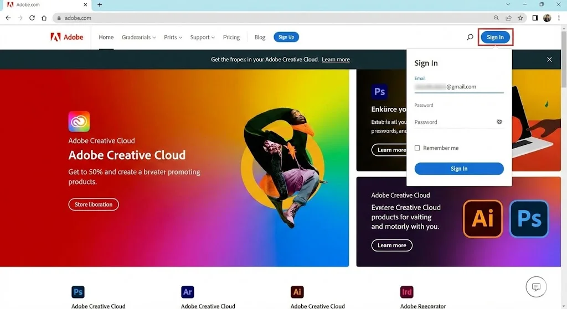Viewport: 567px width, 309px height.
Task: Click the InDesign Id product icon
Action: pyautogui.click(x=407, y=292)
